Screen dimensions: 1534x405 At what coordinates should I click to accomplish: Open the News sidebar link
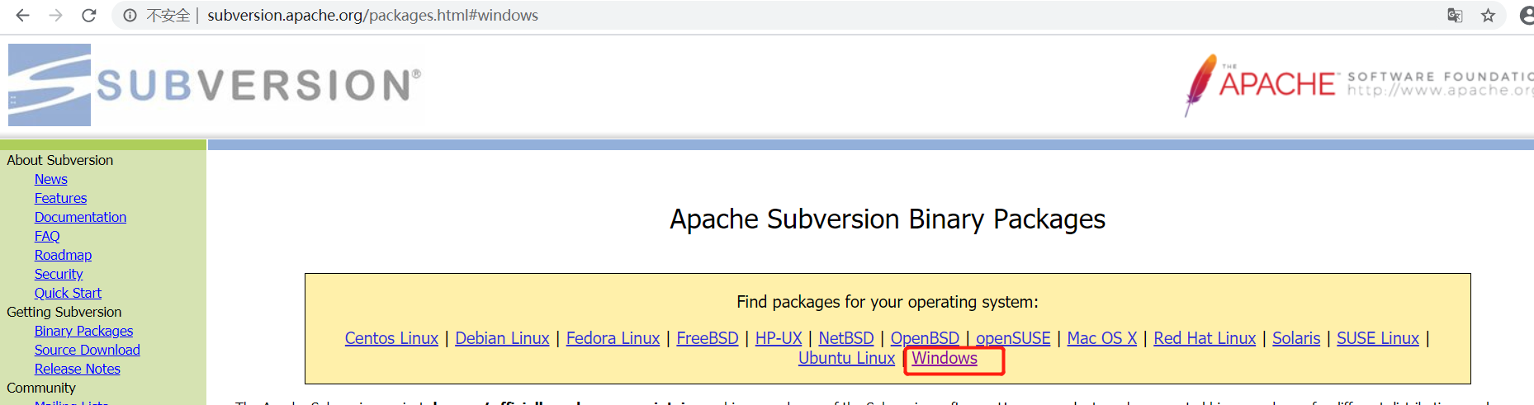(51, 179)
